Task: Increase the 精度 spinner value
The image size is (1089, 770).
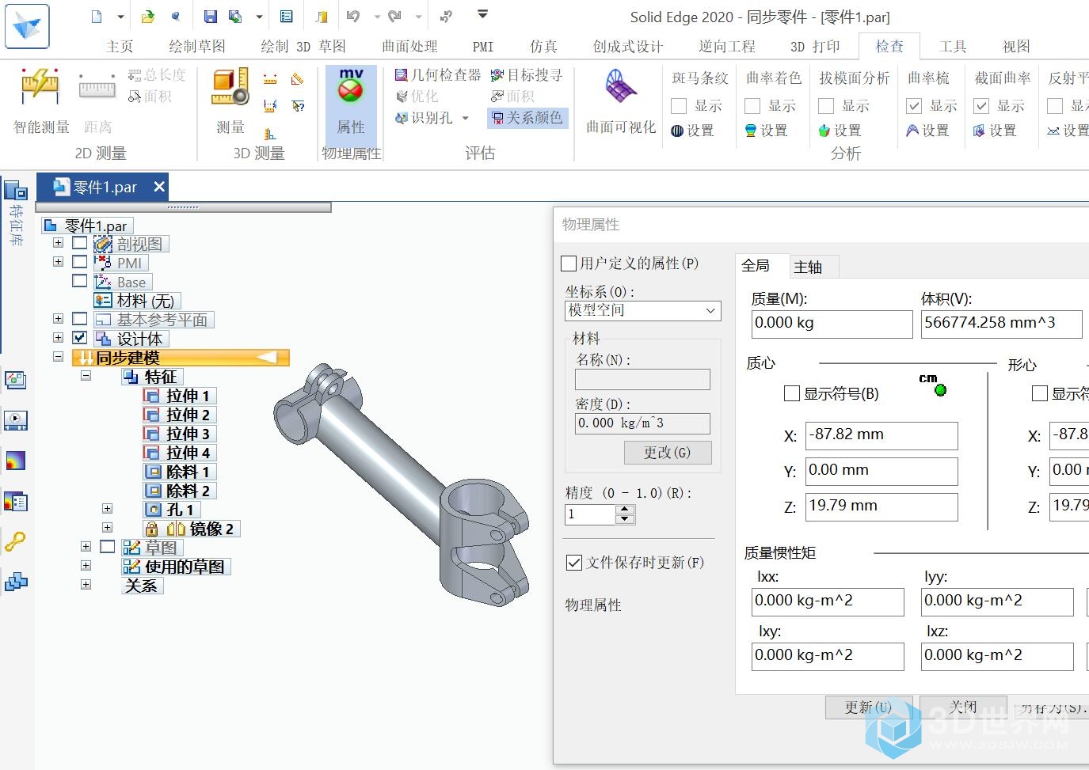Action: click(x=625, y=509)
